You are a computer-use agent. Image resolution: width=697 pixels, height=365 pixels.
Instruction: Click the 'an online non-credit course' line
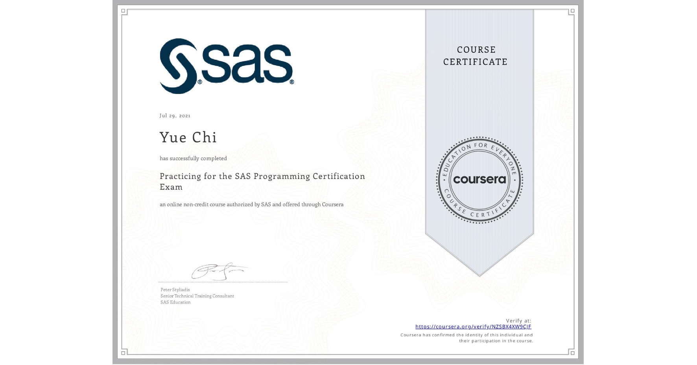(251, 205)
